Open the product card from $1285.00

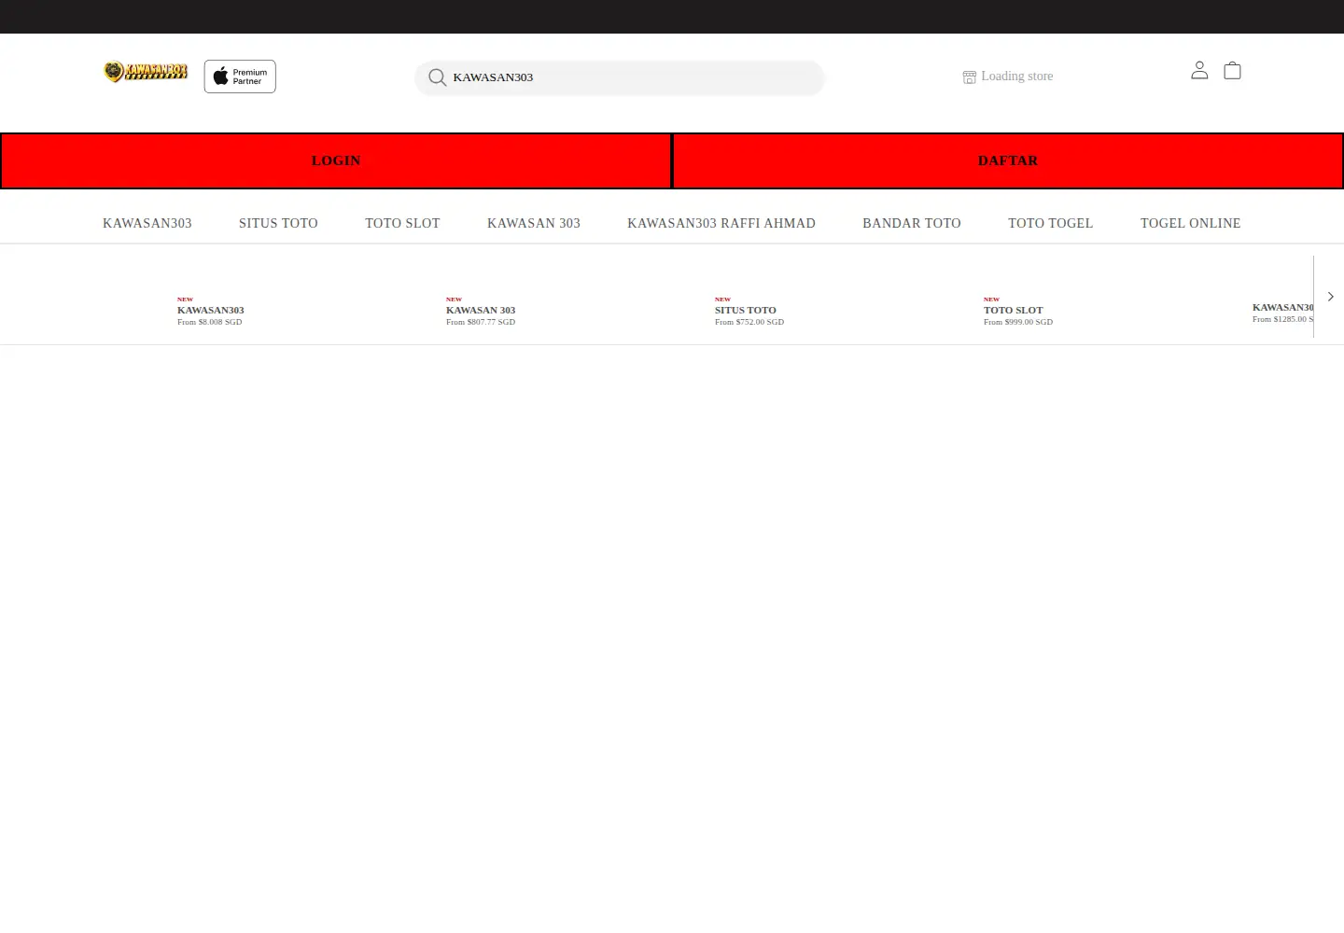[x=1282, y=313]
